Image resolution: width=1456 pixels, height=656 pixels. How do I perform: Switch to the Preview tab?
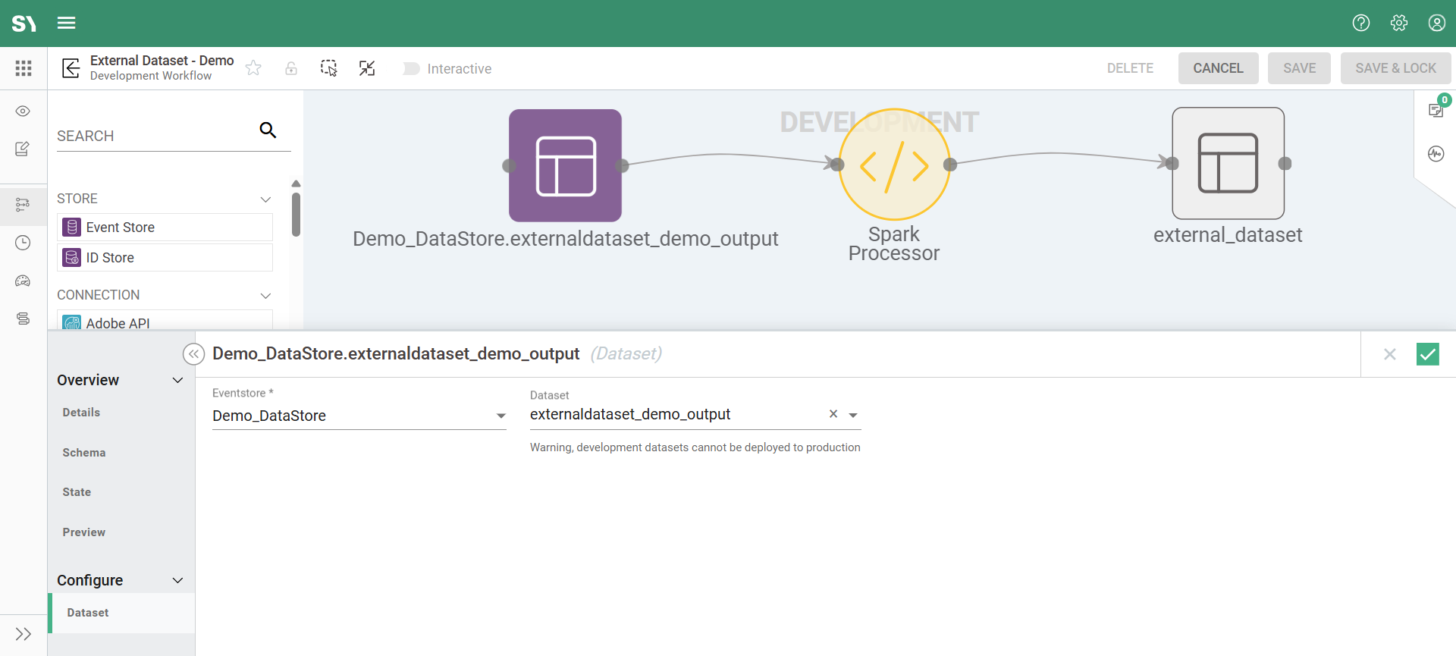point(84,532)
